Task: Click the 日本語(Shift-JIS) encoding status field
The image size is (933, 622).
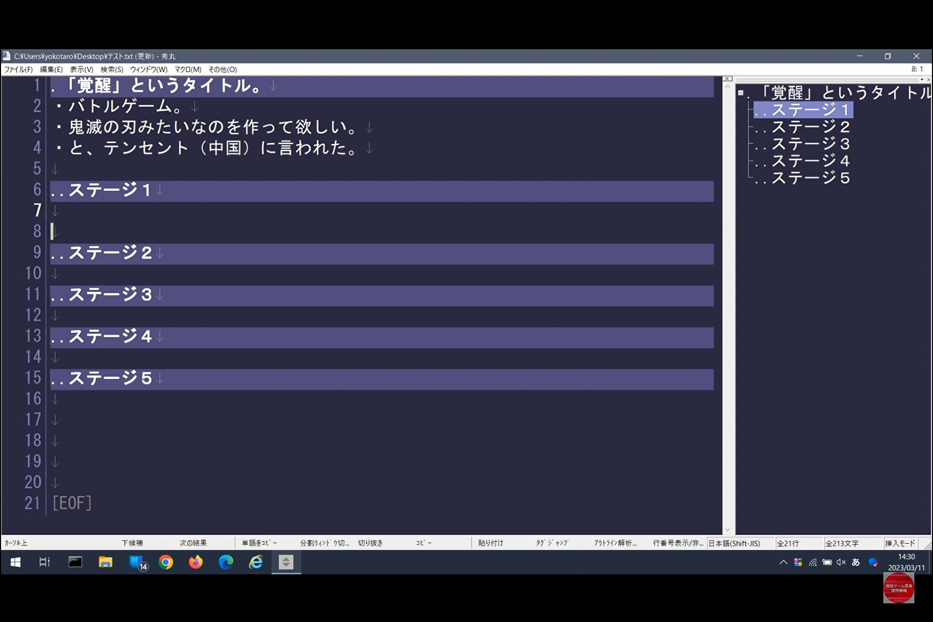Action: 741,543
